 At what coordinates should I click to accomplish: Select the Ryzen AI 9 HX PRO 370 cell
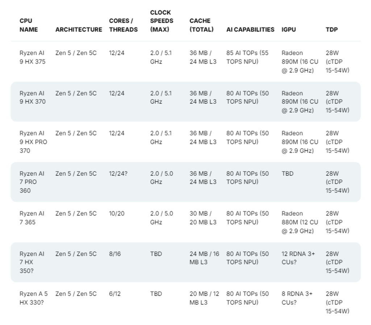tap(33, 142)
